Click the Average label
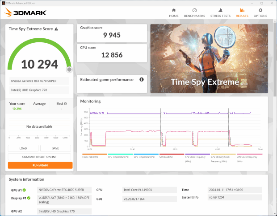The image size is (277, 216). point(39,104)
